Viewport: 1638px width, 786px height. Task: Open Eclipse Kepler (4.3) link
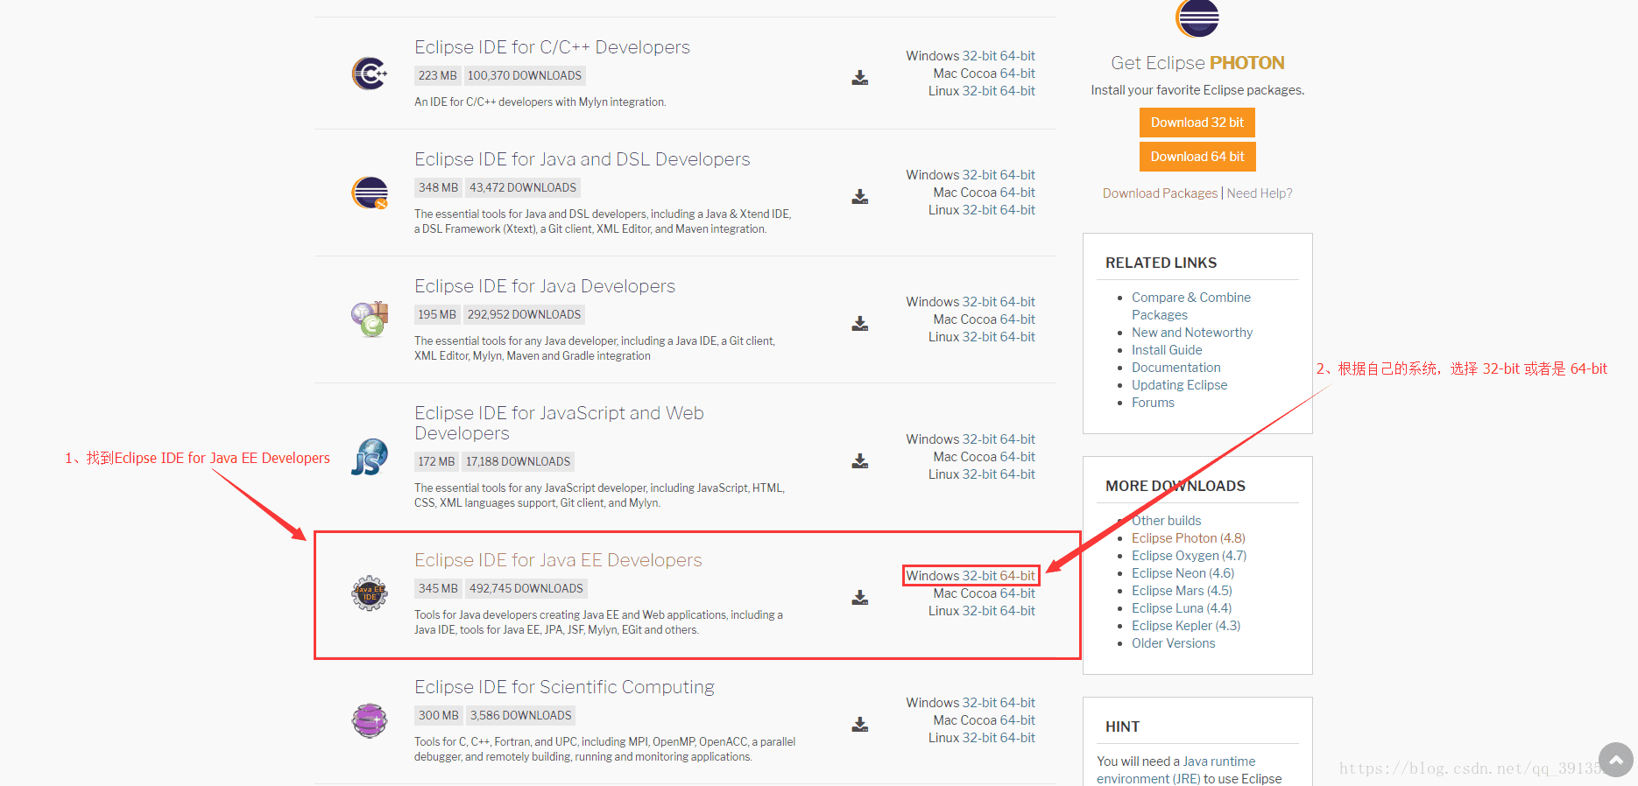(1186, 626)
